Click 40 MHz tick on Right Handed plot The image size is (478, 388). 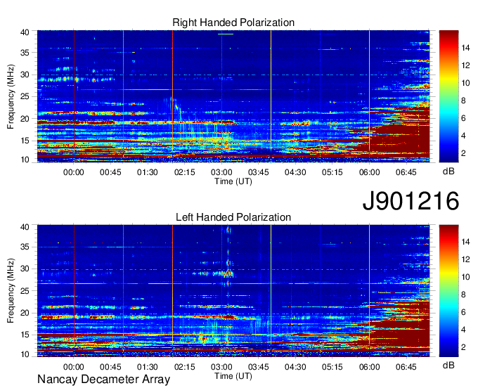[x=25, y=32]
